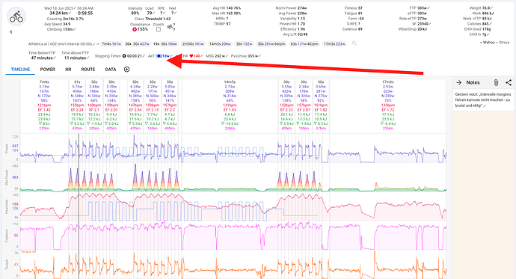Share the activity using the share icon
The height and width of the screenshot is (279, 516).
509,82
